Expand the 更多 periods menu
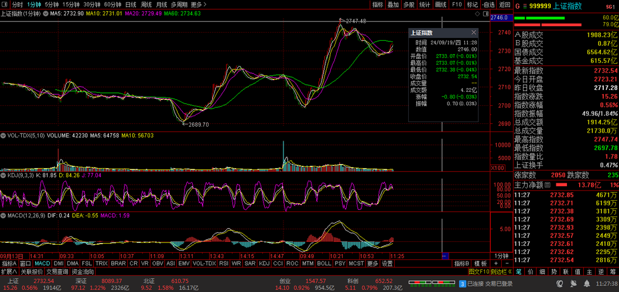Viewport: 619px width, 292px height. click(197, 4)
